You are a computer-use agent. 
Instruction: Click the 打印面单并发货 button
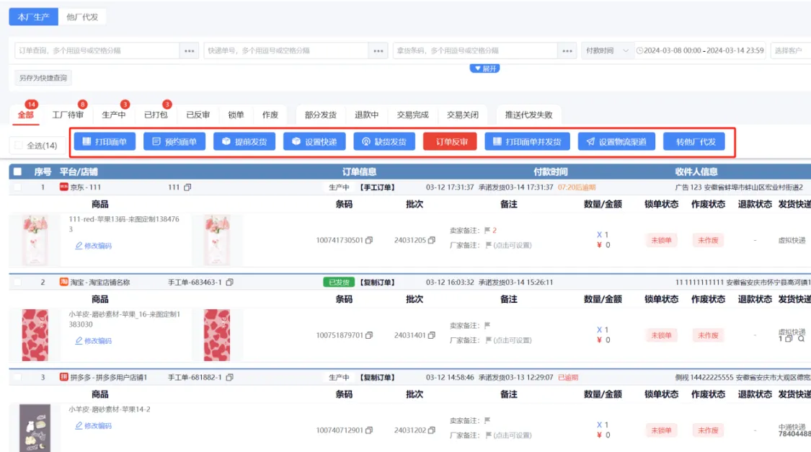tap(527, 142)
